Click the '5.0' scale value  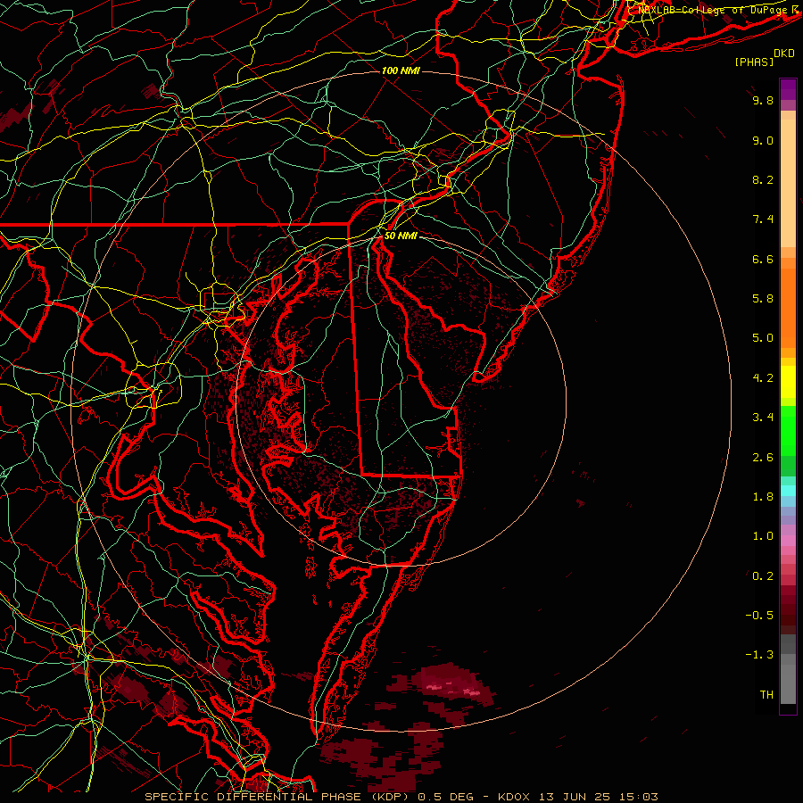point(763,338)
